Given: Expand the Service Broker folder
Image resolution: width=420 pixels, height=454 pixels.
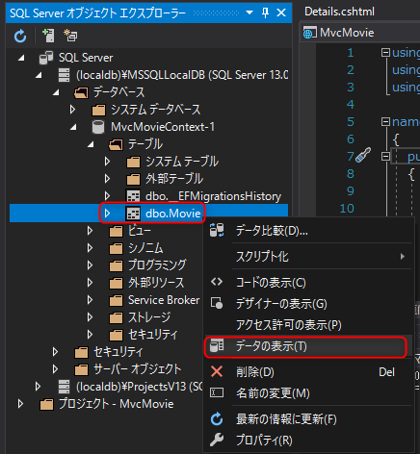Looking at the screenshot, I should point(90,300).
